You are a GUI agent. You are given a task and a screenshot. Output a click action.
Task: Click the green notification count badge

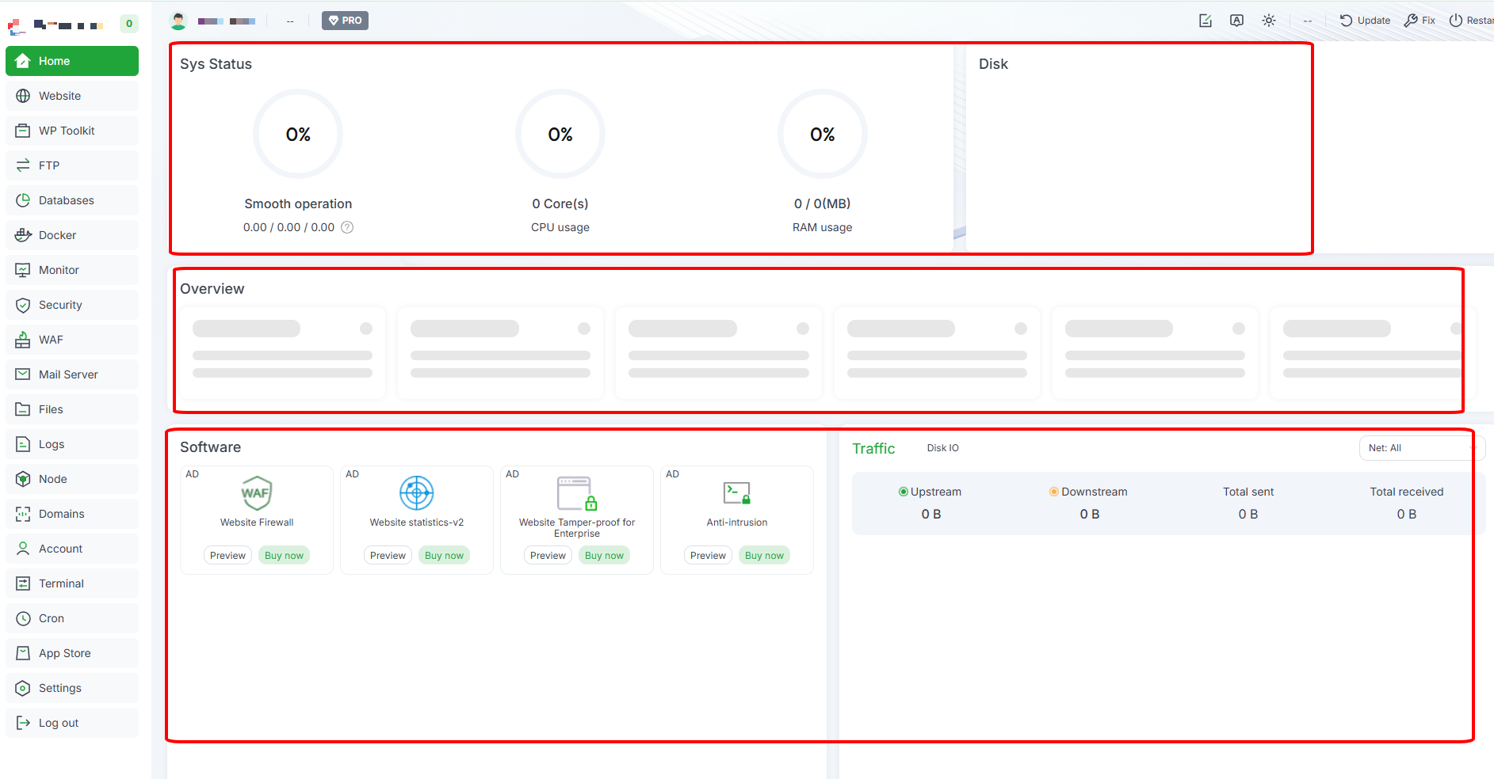(x=129, y=24)
